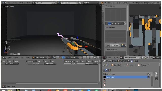
Task: Open the Help menu
Action: [x=29, y=3]
